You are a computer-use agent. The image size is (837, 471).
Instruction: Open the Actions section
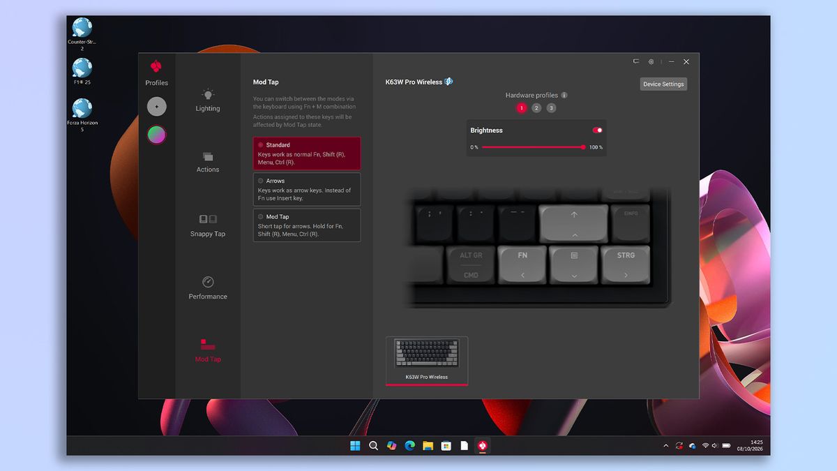click(x=207, y=162)
